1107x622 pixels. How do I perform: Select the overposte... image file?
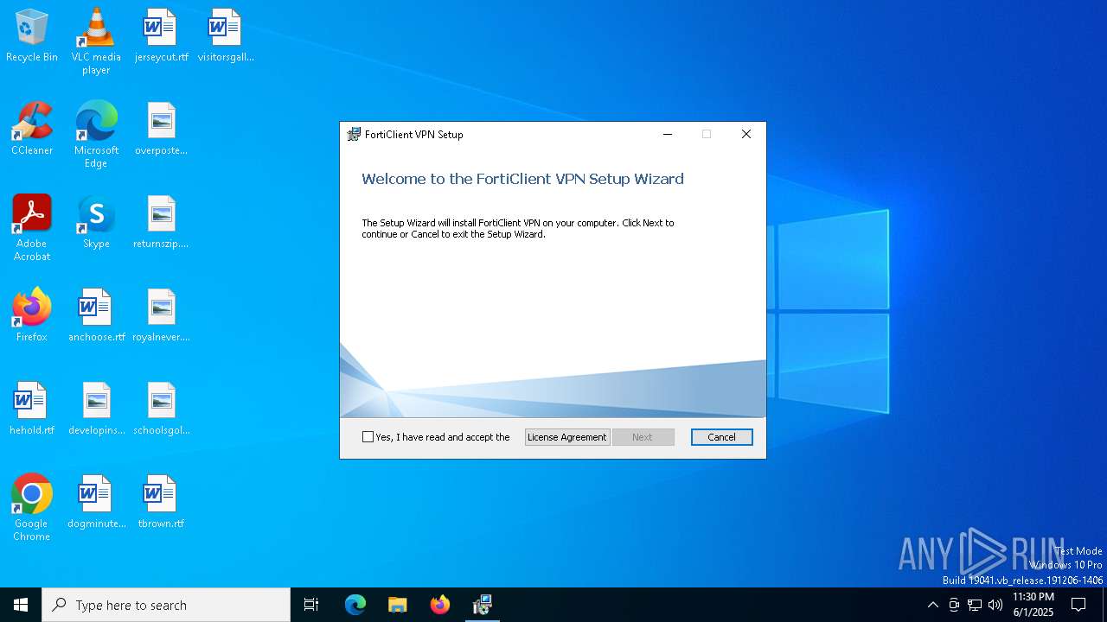pyautogui.click(x=161, y=130)
